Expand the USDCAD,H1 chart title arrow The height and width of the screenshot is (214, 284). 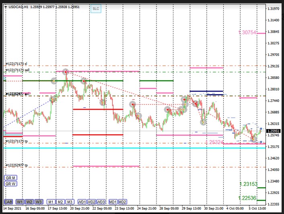[5, 7]
